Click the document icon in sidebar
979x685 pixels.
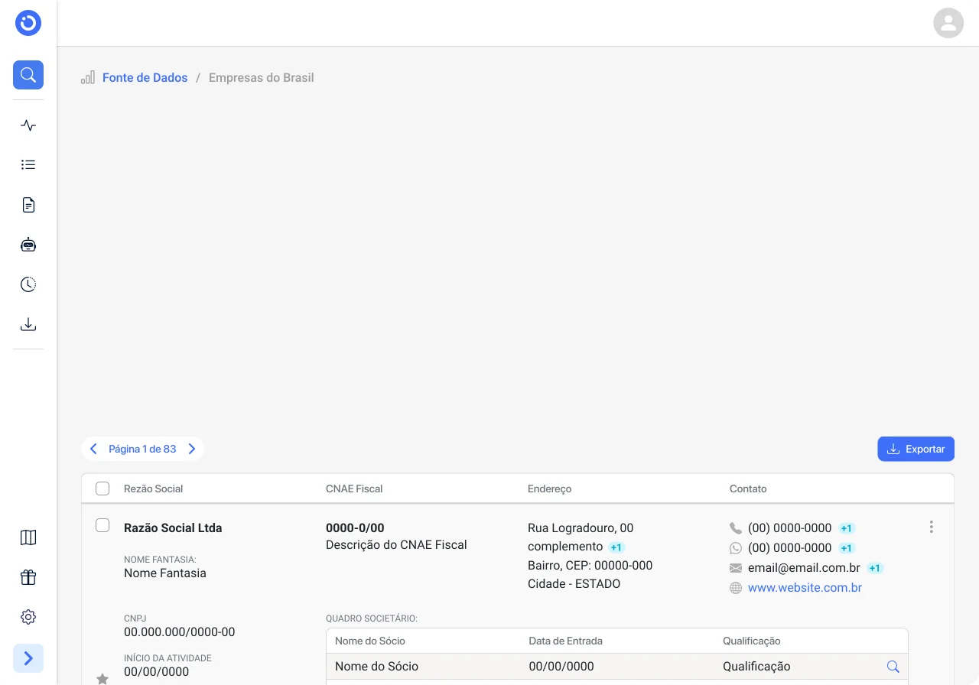tap(28, 205)
